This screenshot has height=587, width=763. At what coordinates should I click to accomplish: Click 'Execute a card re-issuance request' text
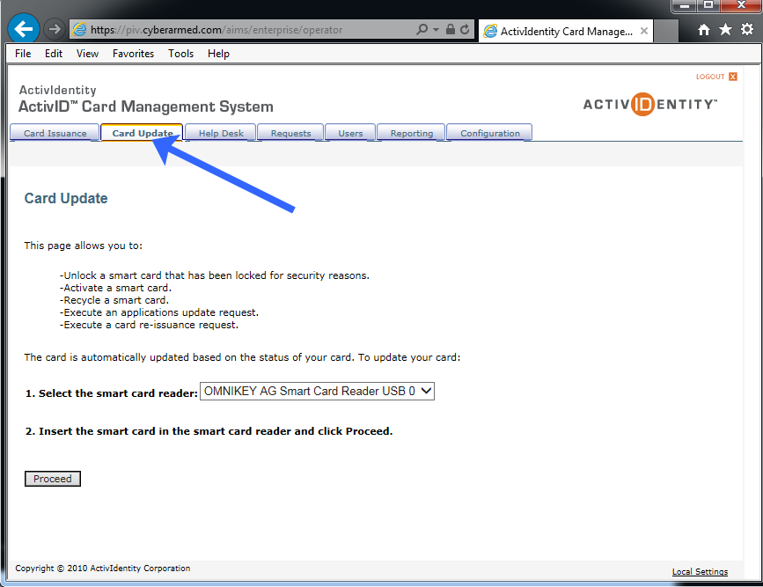coord(149,325)
